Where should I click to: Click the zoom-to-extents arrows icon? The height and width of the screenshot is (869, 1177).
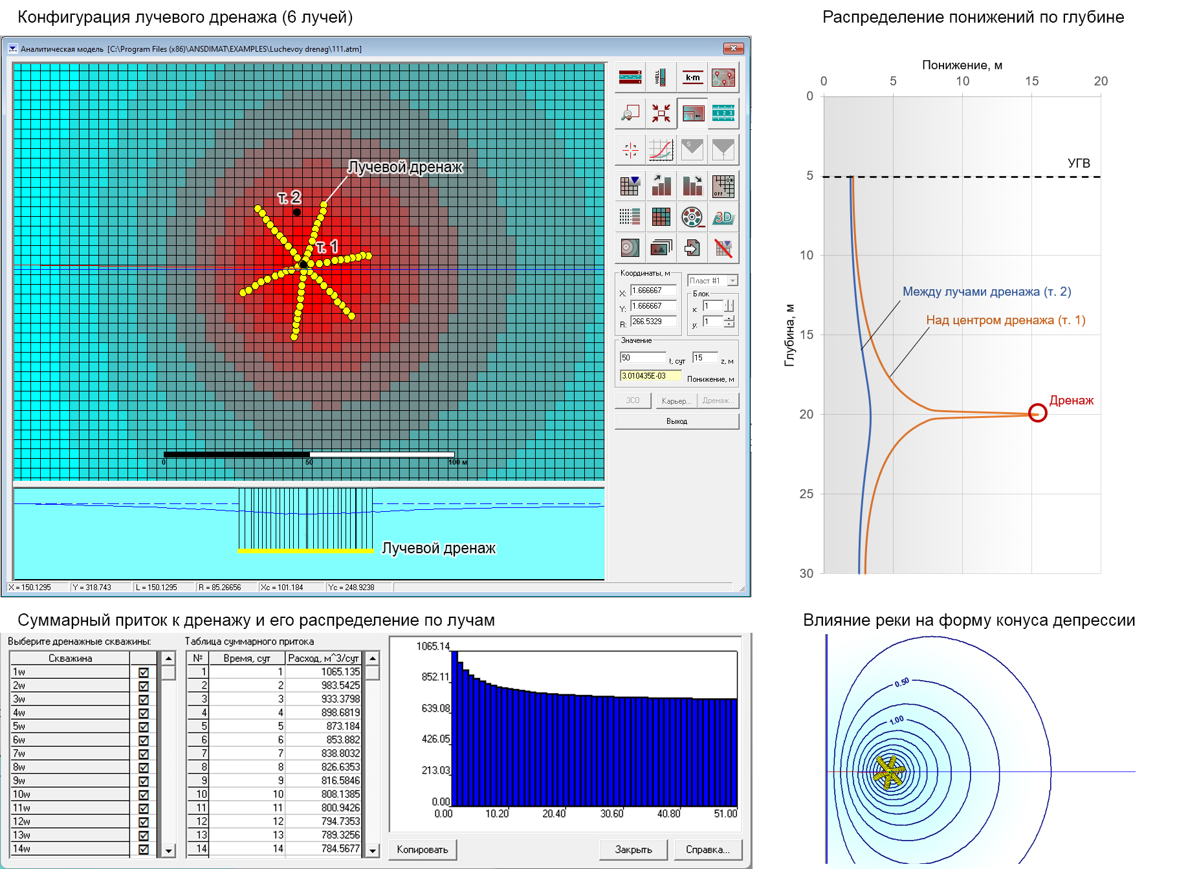tap(661, 114)
